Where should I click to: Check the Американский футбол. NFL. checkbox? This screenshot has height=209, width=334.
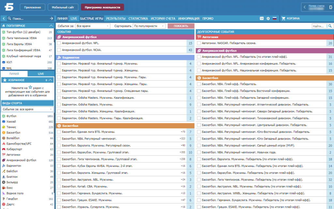click(x=59, y=43)
